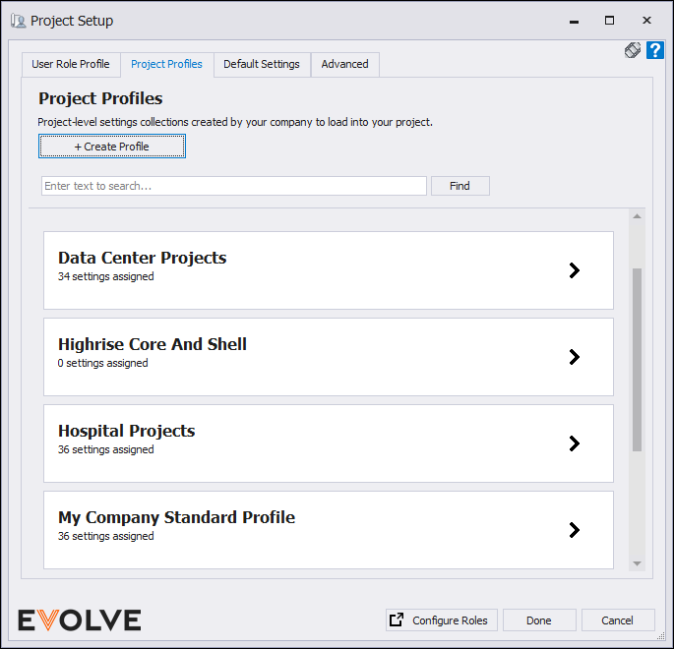Open the Default Settings tab

(x=262, y=65)
